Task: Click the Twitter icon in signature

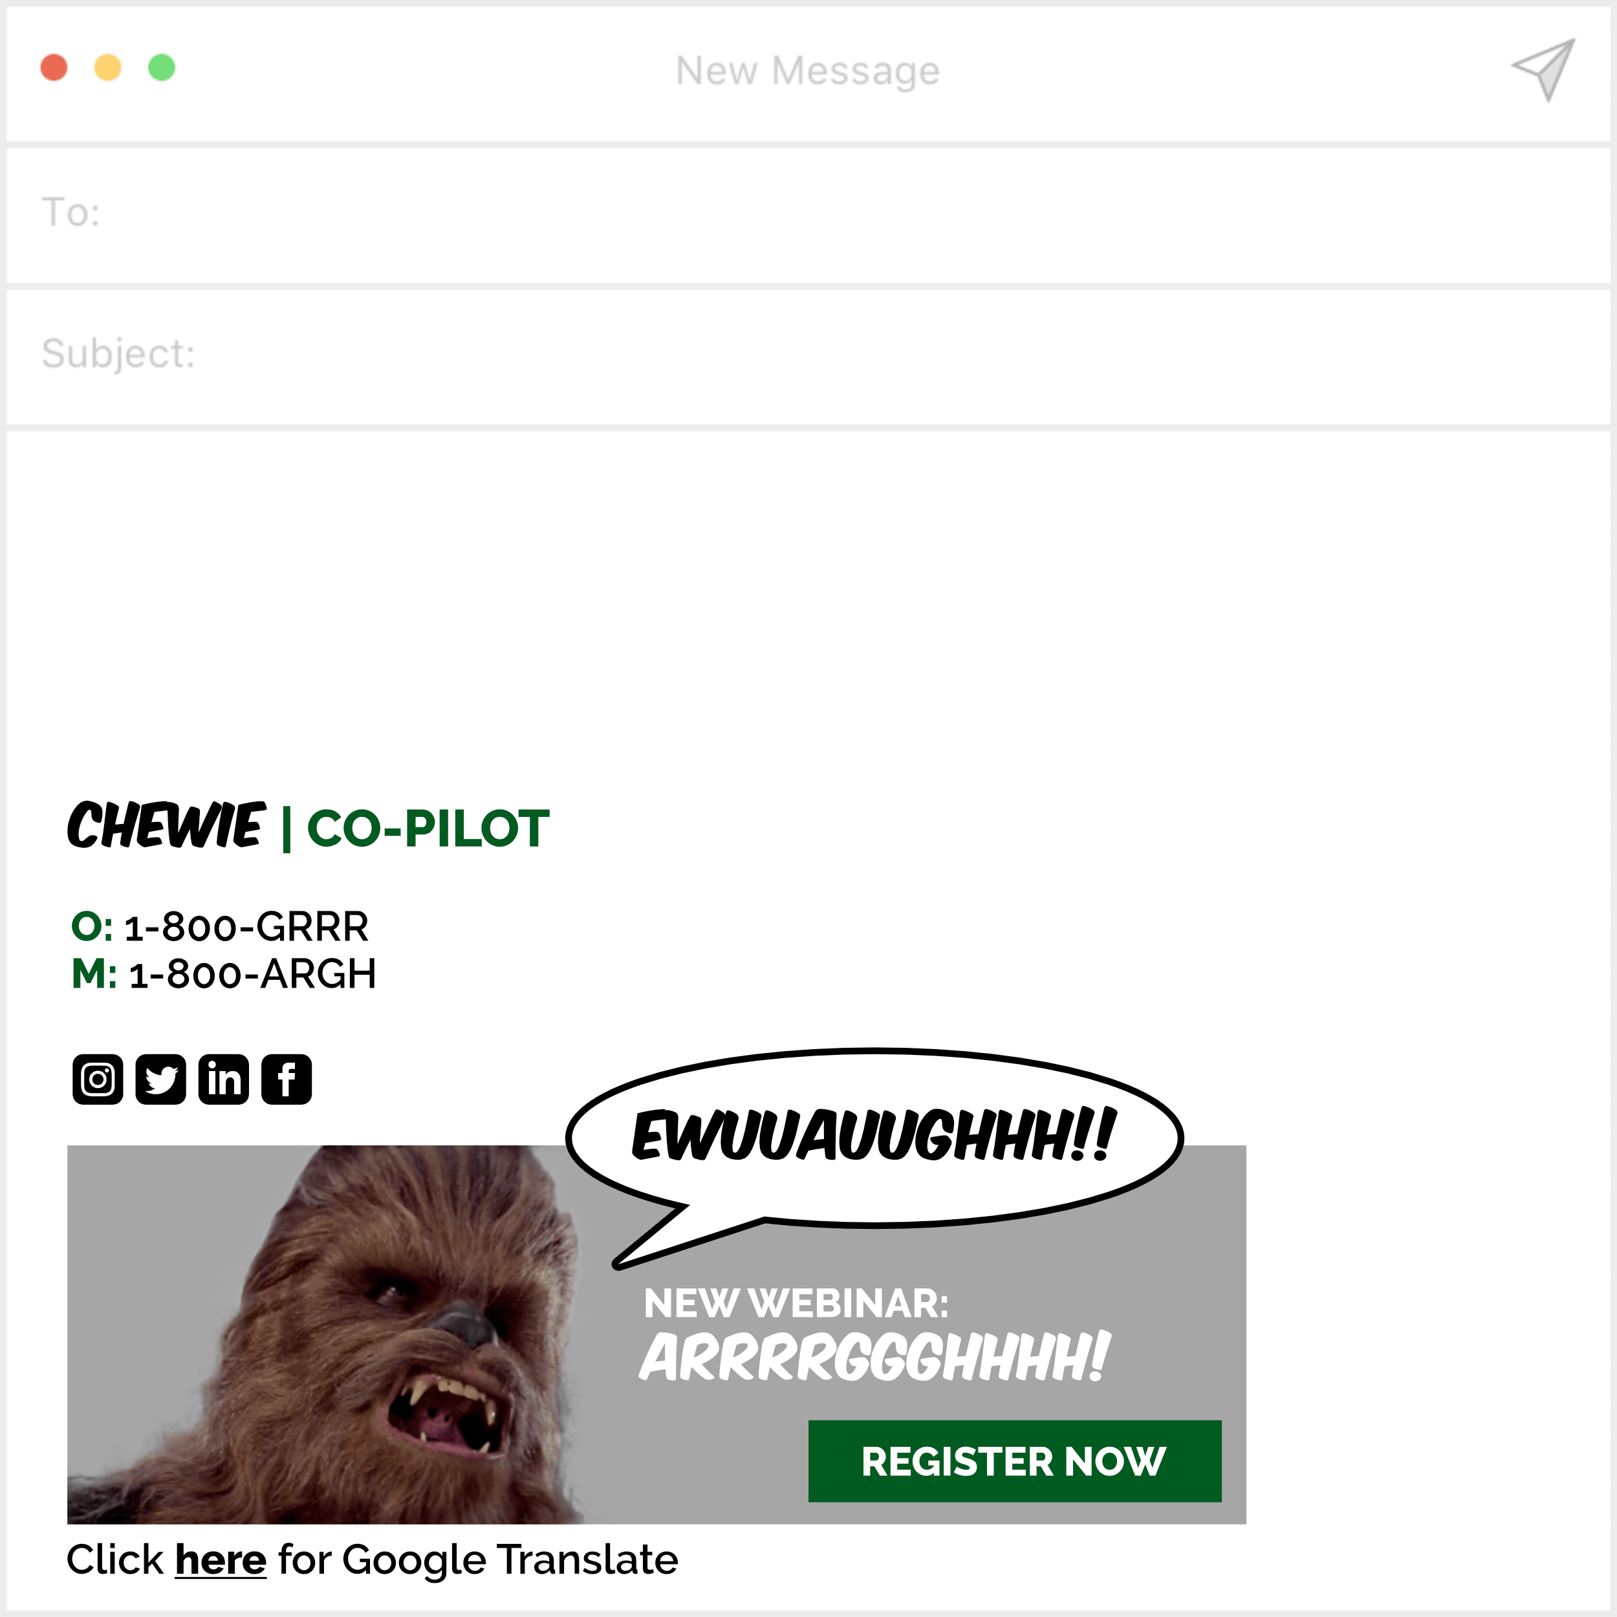Action: point(162,1080)
